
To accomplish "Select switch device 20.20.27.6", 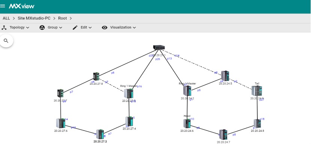I will (x=61, y=123).
